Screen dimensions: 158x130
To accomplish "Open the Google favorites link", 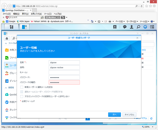I will point(11,21).
